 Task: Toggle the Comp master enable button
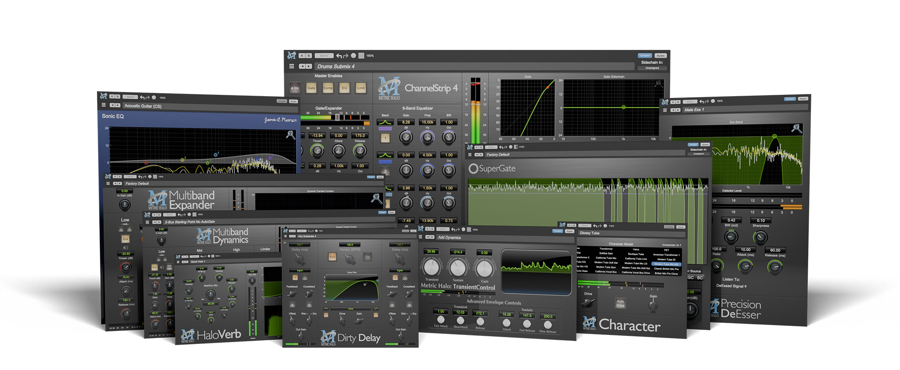328,88
